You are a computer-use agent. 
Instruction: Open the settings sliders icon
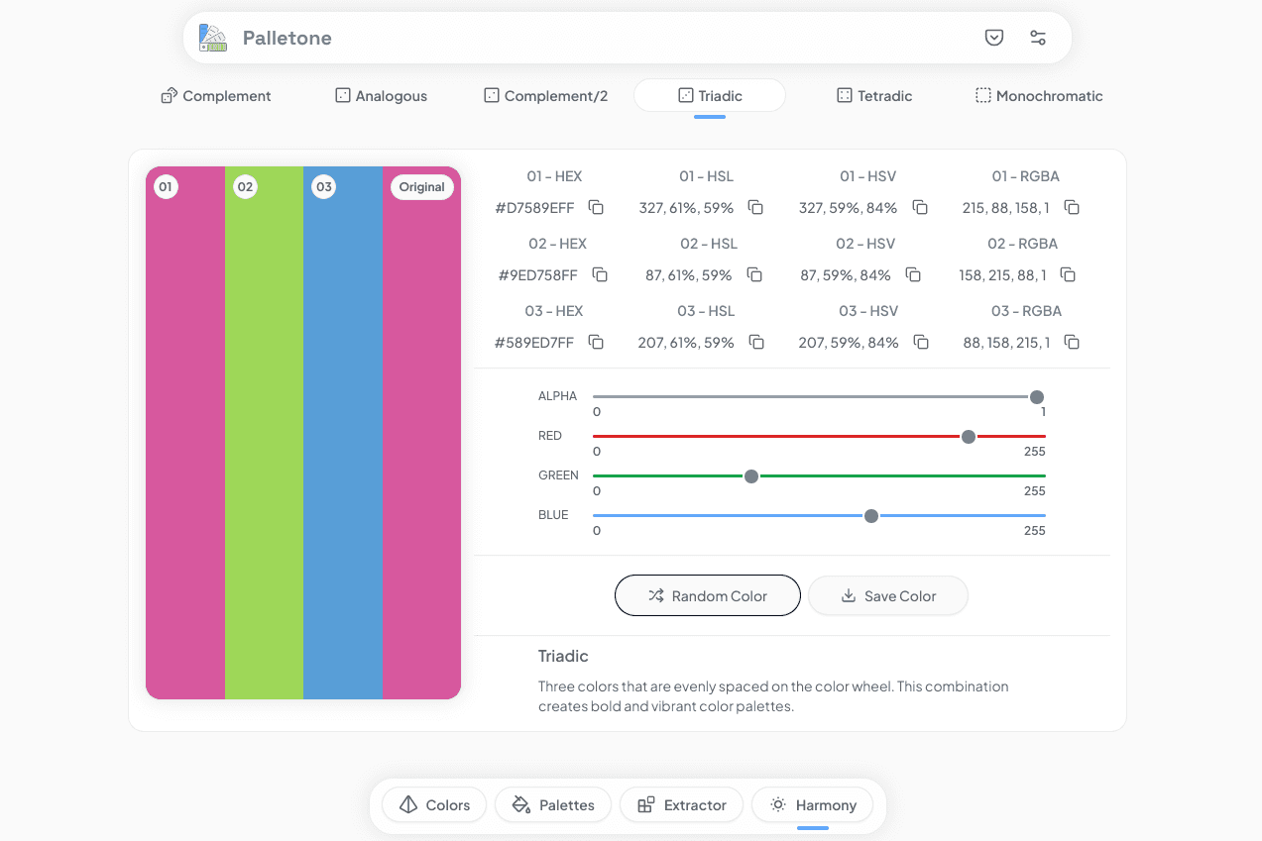tap(1038, 38)
